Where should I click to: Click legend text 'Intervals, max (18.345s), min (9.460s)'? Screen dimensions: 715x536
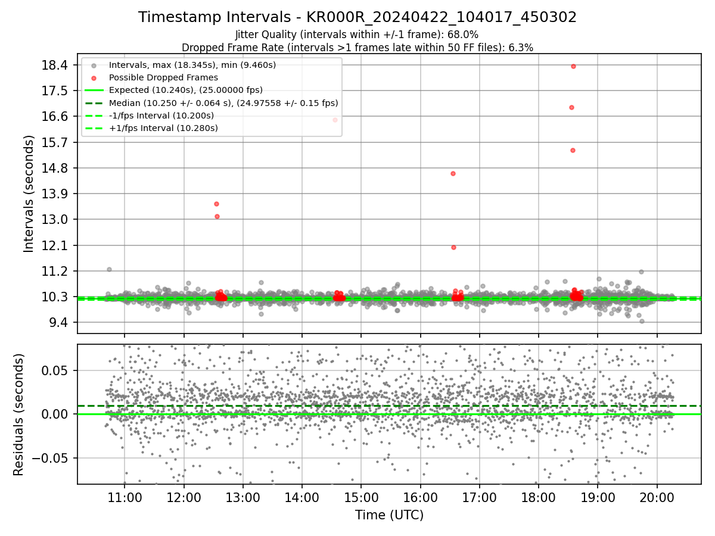[192, 65]
